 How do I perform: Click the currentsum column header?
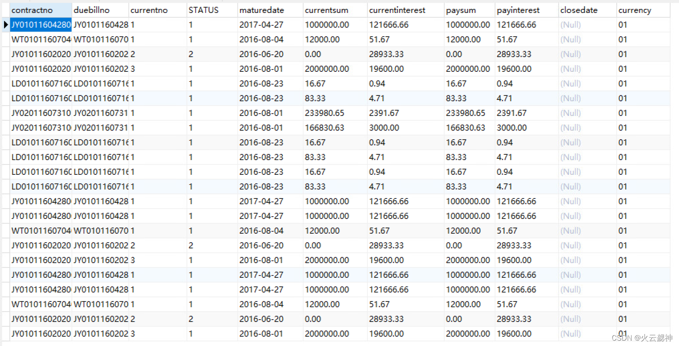point(335,10)
